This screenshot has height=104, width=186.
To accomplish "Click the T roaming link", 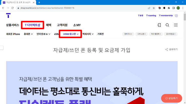I will point(151,16).
